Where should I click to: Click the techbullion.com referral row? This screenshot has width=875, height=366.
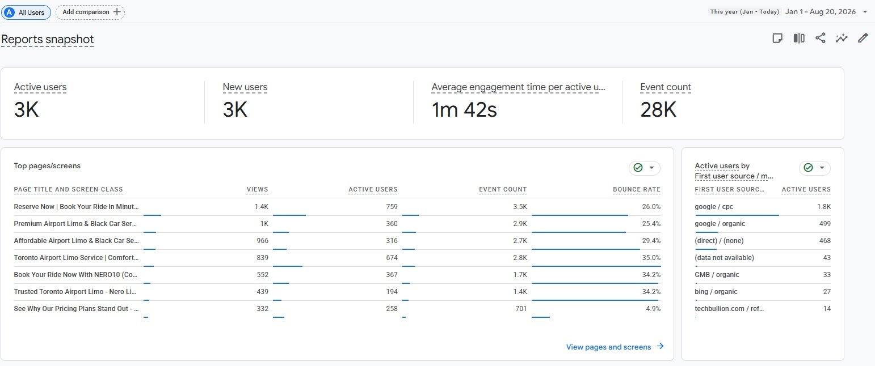click(x=763, y=309)
